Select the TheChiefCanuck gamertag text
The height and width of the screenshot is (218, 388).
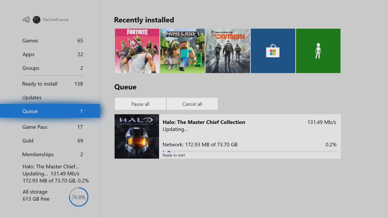pyautogui.click(x=56, y=20)
